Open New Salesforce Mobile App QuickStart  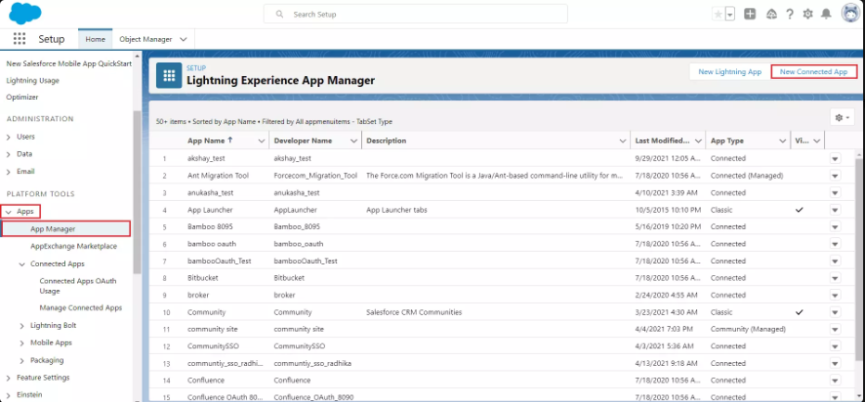[69, 63]
